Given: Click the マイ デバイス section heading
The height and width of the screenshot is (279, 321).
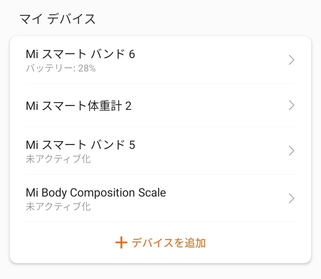Looking at the screenshot, I should point(57,19).
